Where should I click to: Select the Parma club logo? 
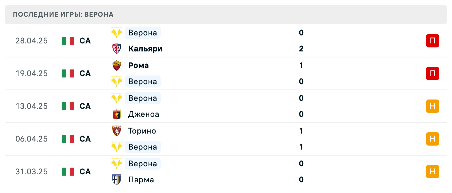[117, 179]
